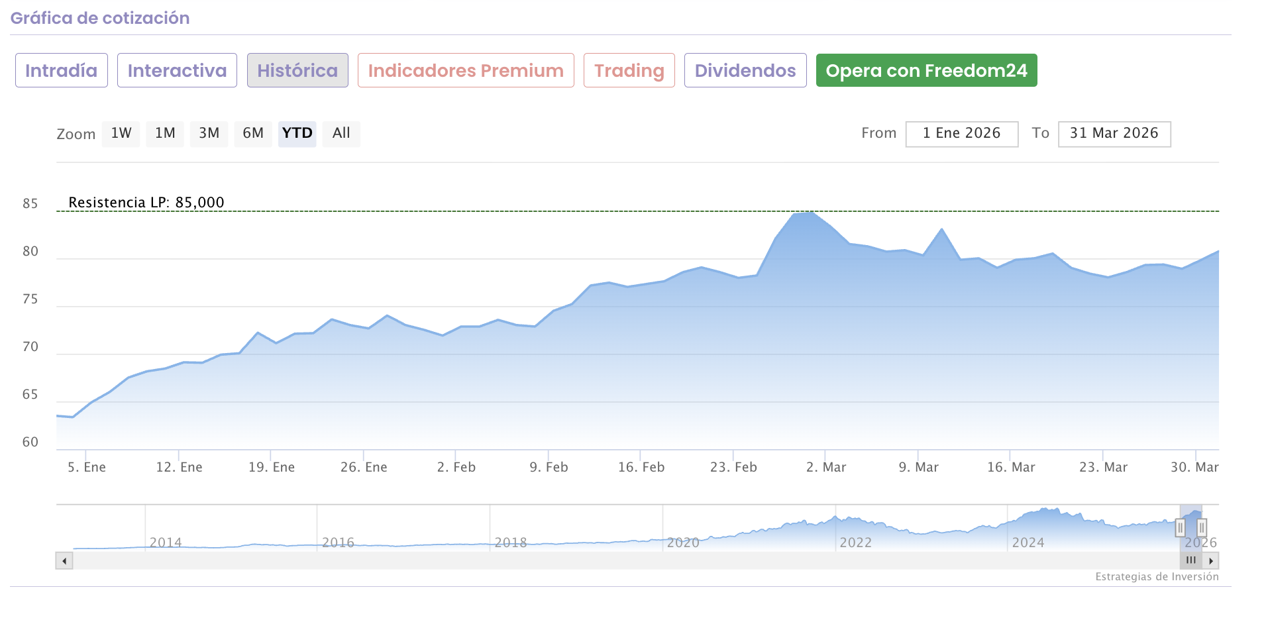
Task: Choose the YTD zoom option
Action: 297,133
